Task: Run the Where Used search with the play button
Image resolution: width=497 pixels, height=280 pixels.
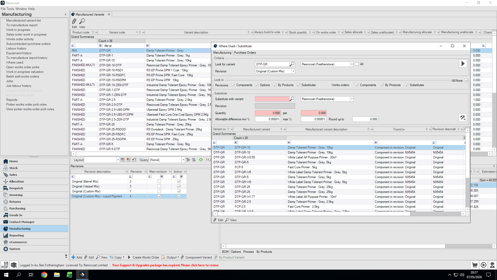Action: pyautogui.click(x=463, y=64)
